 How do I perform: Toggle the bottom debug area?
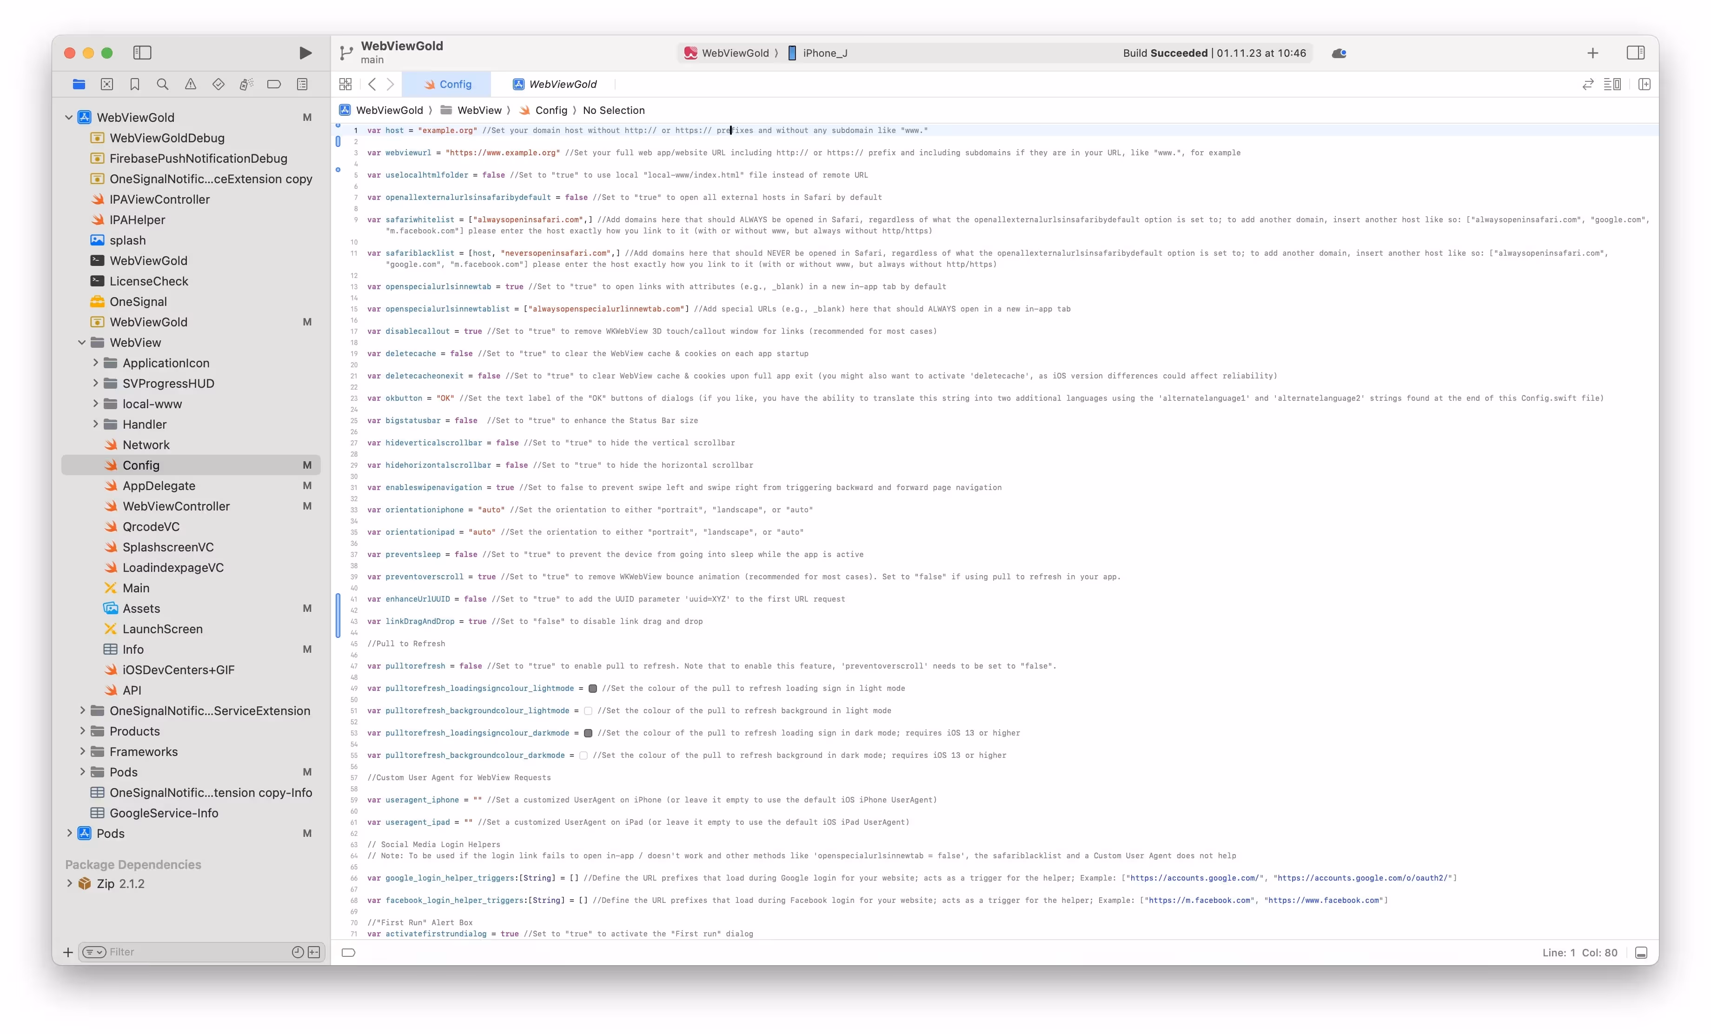[x=1641, y=952]
